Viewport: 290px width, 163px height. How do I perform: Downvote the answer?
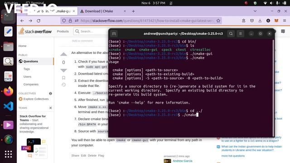[63, 71]
